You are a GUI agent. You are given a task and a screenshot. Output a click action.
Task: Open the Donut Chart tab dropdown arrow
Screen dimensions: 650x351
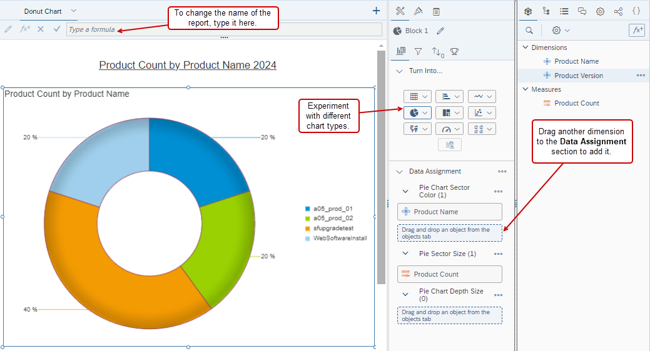click(x=74, y=11)
